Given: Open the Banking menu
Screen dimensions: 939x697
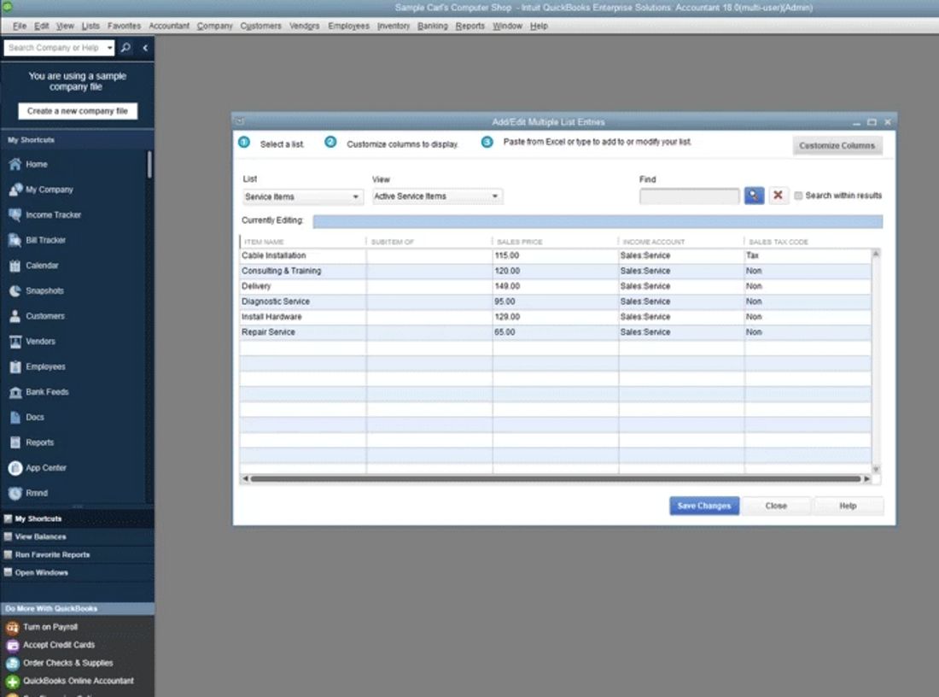Looking at the screenshot, I should pos(433,26).
